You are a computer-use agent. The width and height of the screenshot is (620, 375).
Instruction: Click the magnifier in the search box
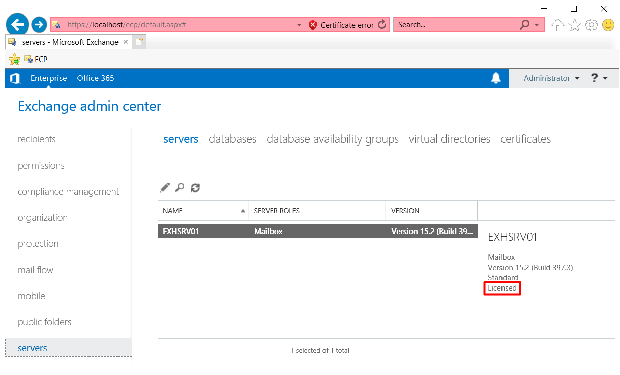[x=525, y=24]
